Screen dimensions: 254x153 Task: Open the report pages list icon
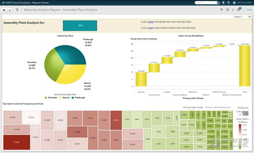pos(17,10)
